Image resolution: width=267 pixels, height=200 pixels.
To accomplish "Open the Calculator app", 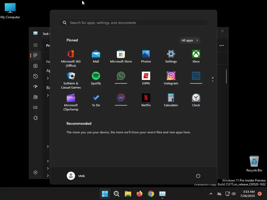I will (171, 100).
